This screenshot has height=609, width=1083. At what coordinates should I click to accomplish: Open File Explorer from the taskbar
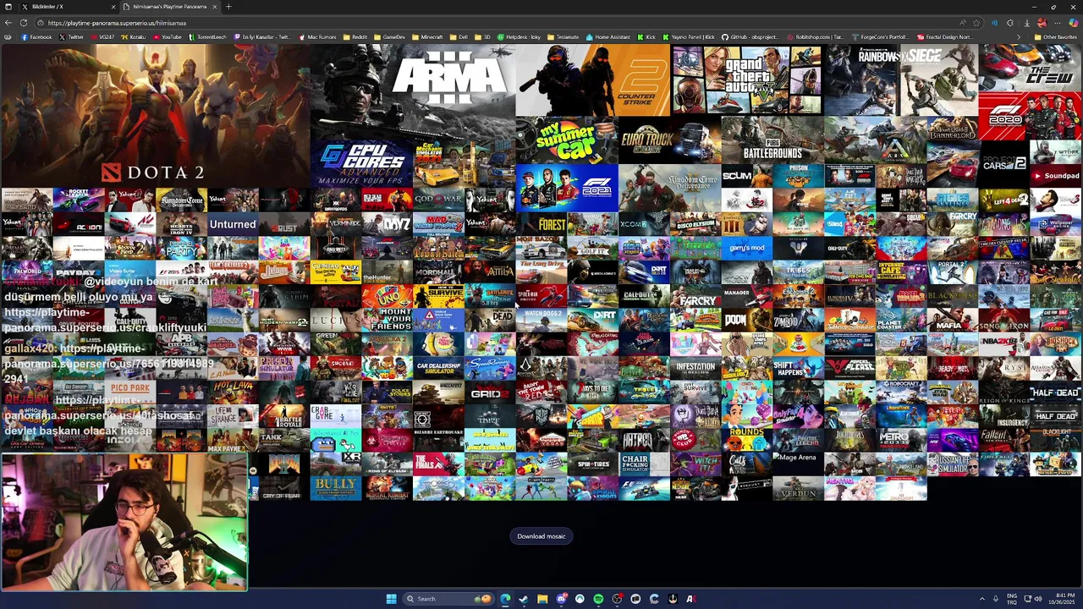tap(542, 599)
